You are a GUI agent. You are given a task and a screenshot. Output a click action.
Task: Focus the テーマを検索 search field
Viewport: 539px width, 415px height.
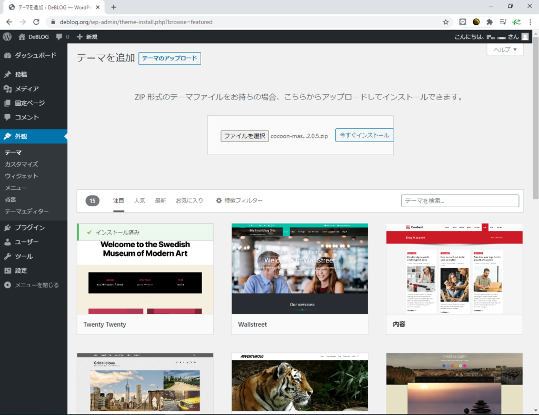click(460, 201)
